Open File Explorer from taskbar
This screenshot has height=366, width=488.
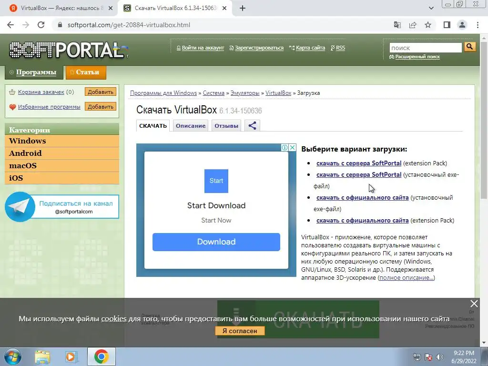coord(42,356)
